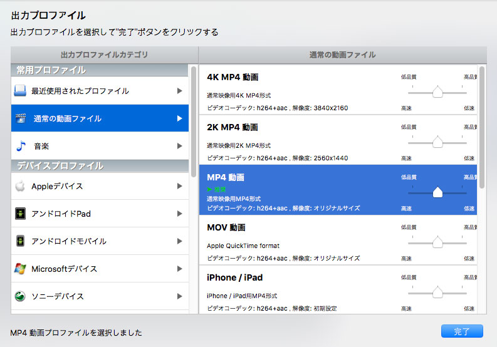Click the Microsoft Windows flag icon
This screenshot has height=347, width=497.
[x=20, y=269]
